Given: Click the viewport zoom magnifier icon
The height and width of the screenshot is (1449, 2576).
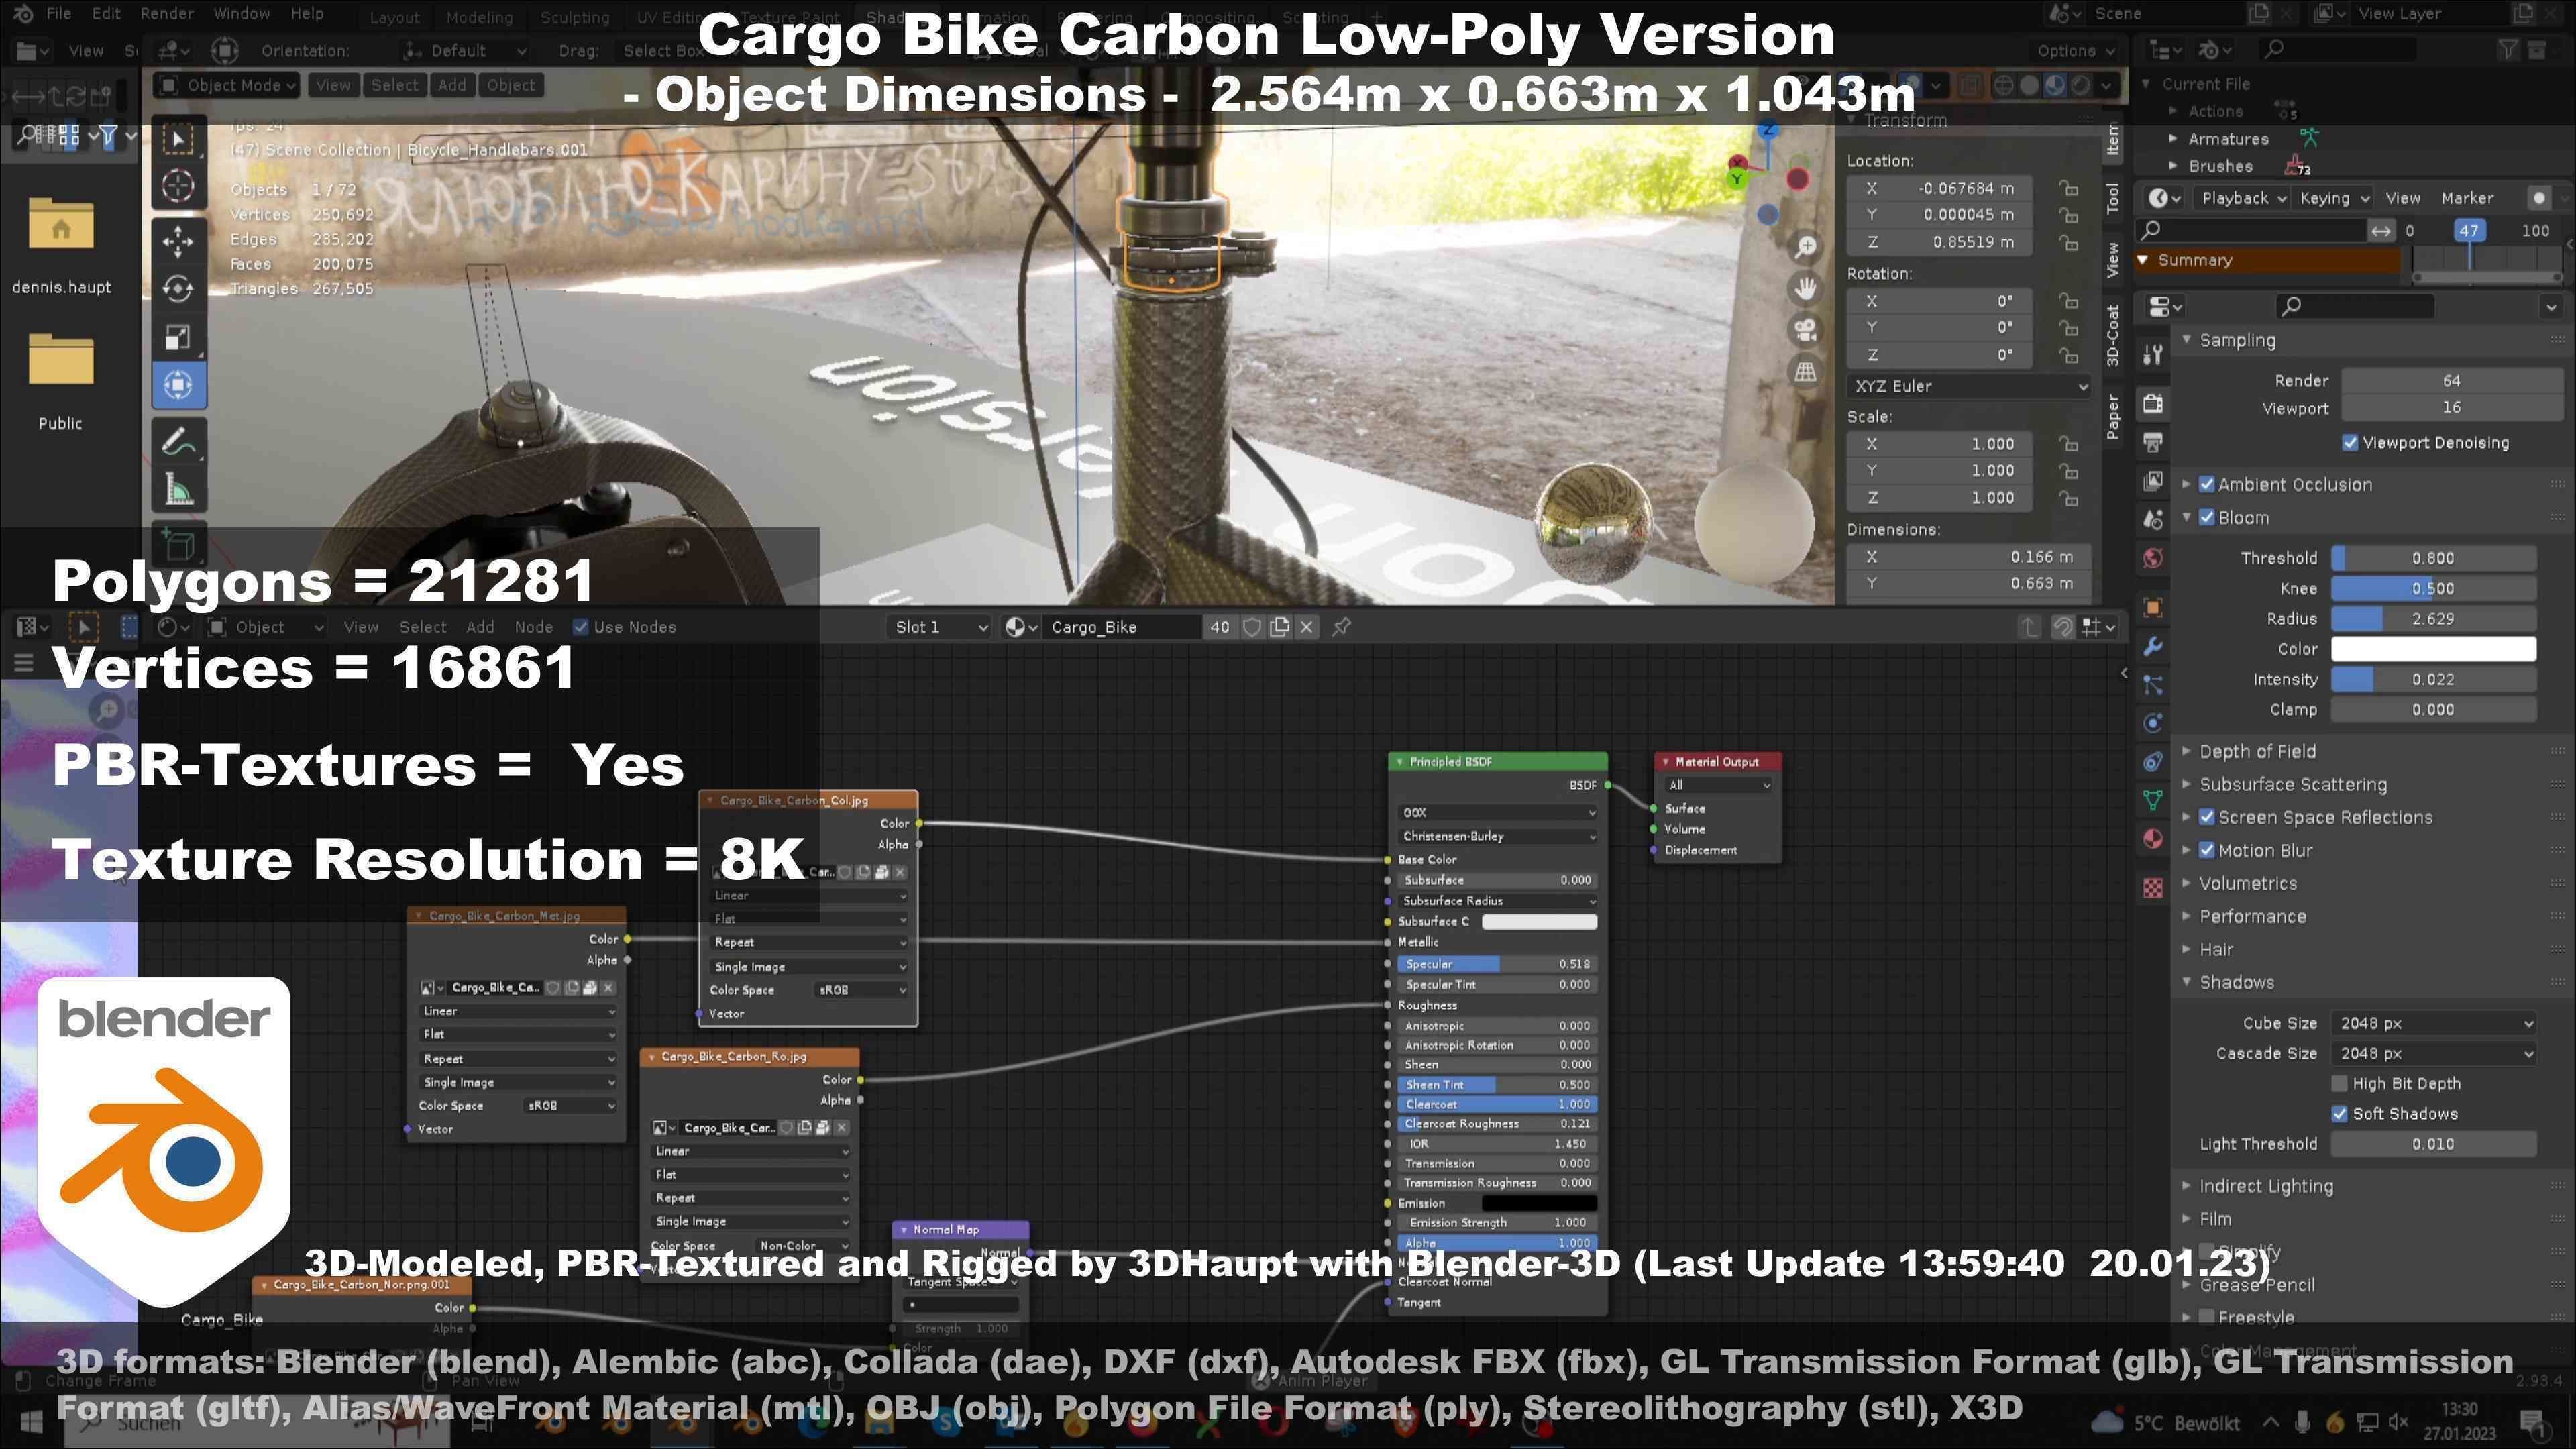Looking at the screenshot, I should coord(1805,247).
